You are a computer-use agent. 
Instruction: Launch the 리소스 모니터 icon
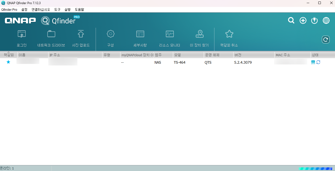(x=170, y=34)
